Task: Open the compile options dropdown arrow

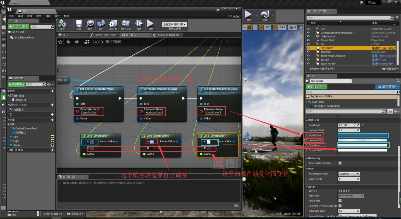Action: 70,25
